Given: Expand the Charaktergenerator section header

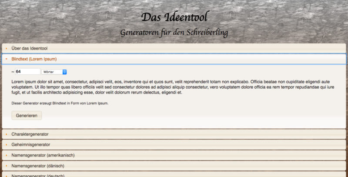Looking at the screenshot, I should 30,134.
